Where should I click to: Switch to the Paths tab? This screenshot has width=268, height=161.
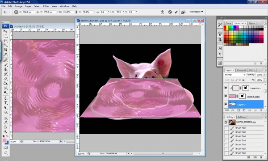(x=252, y=70)
